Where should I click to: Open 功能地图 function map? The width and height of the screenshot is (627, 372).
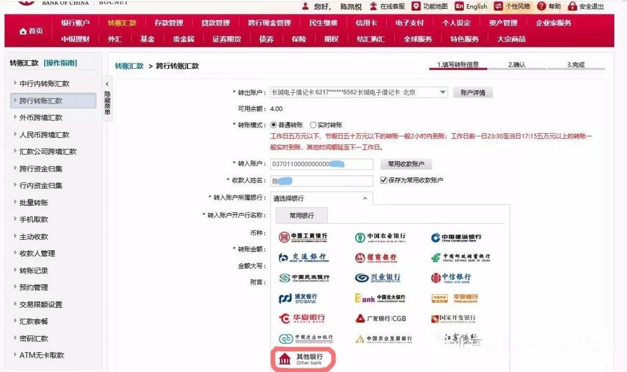tap(430, 6)
